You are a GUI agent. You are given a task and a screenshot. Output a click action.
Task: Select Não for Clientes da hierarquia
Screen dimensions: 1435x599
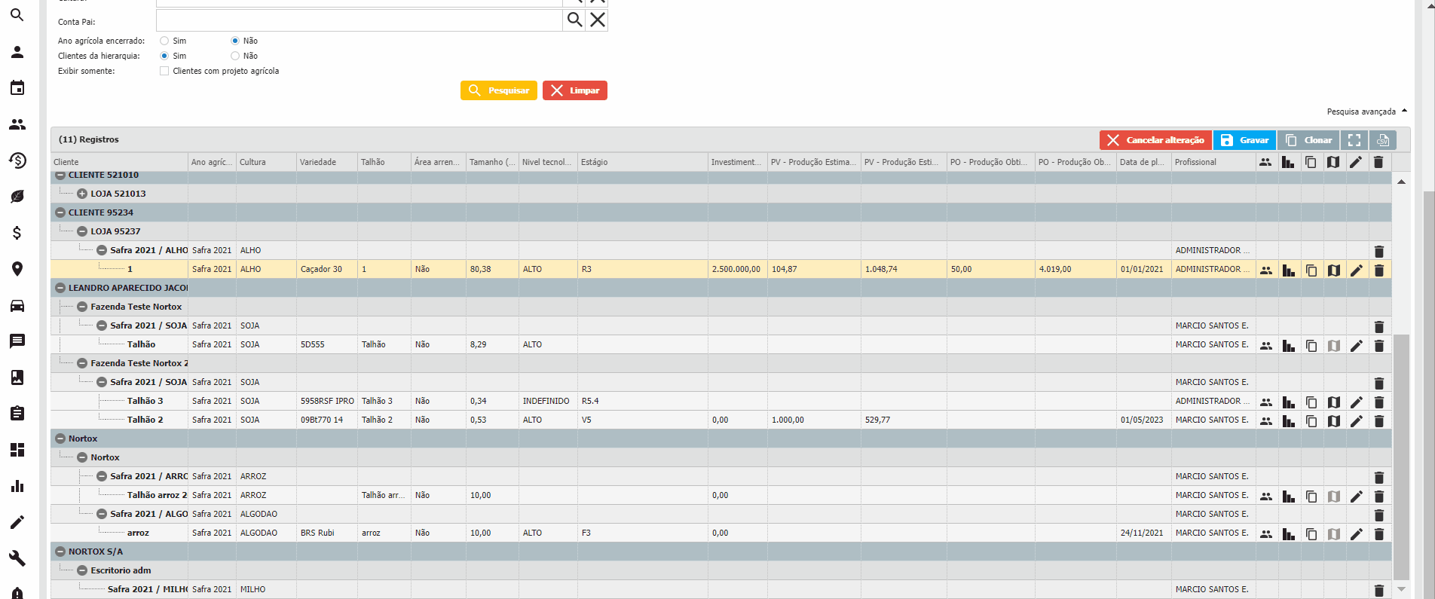click(235, 56)
